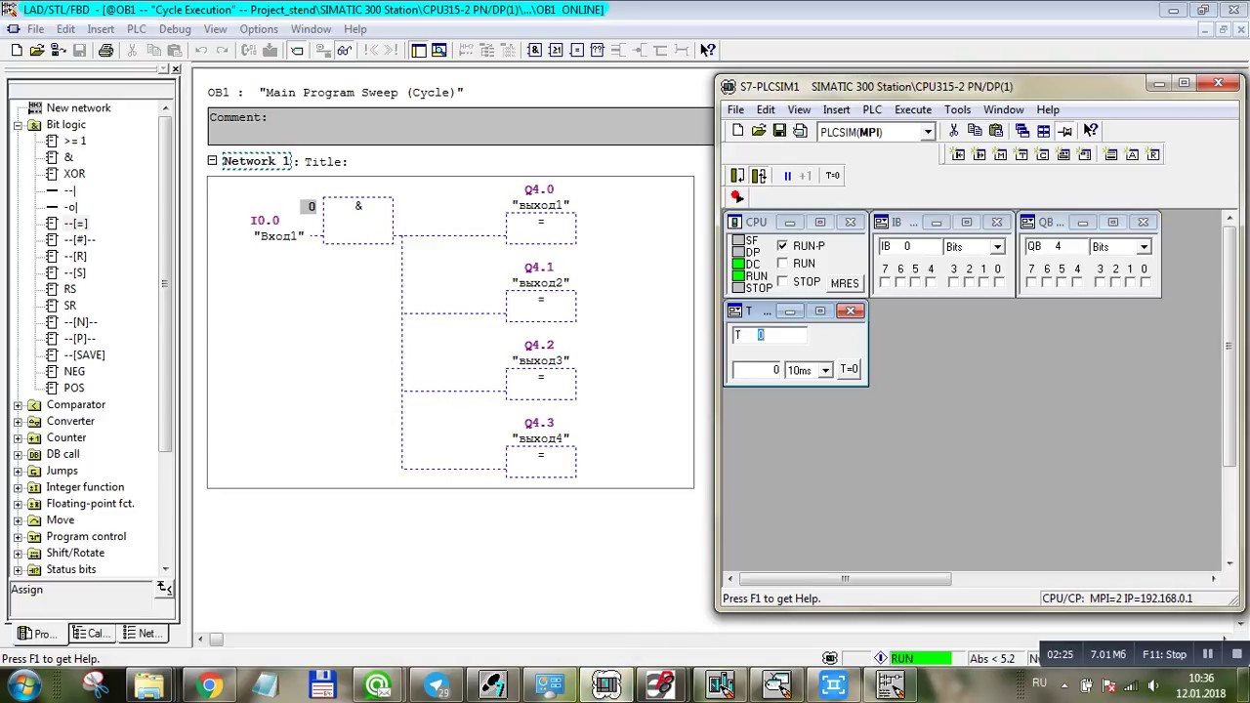Open the 10ms timer base dropdown
Viewport: 1250px width, 703px height.
[825, 370]
